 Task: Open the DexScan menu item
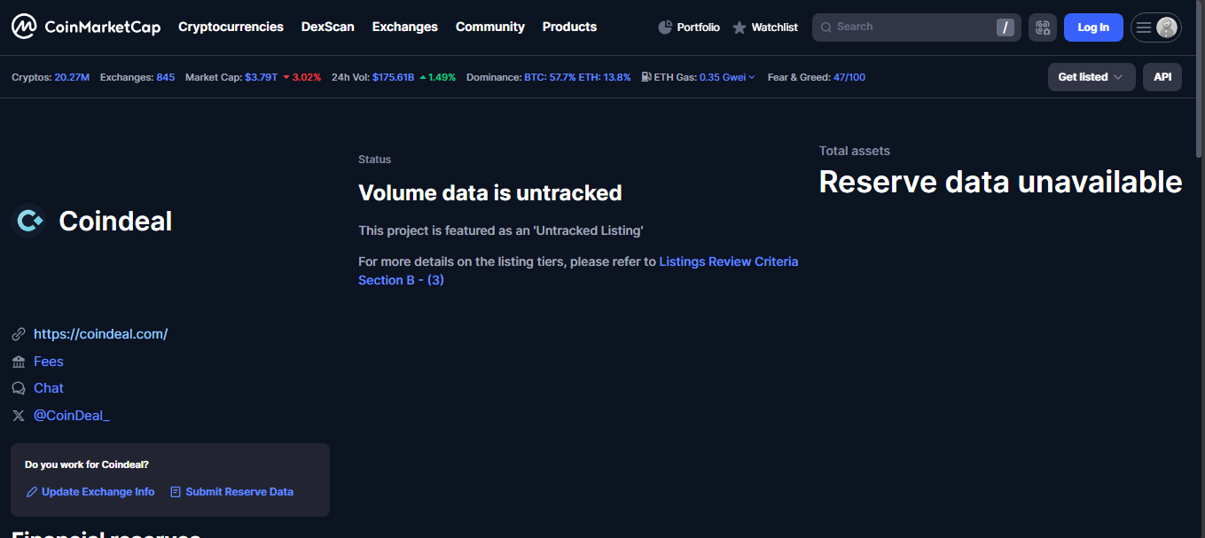(327, 27)
